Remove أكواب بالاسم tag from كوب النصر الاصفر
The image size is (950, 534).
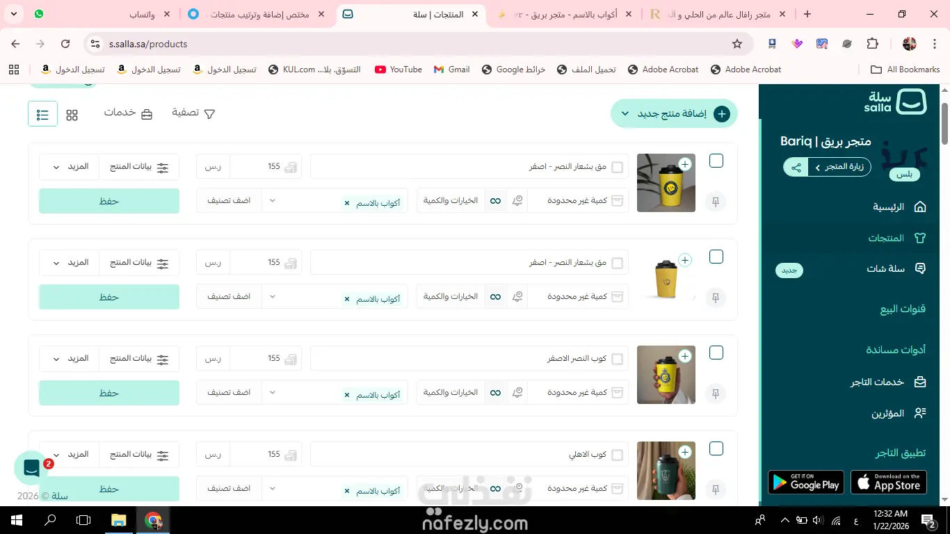point(347,396)
